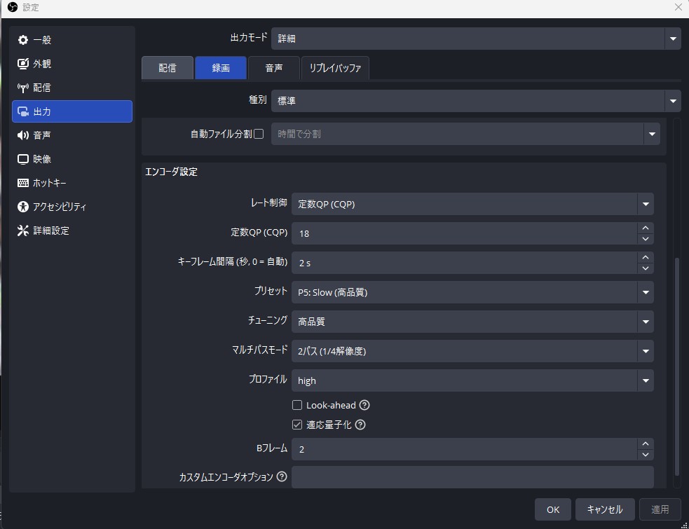Click the カスタムエンコーダオプション help icon
The height and width of the screenshot is (529, 689).
pos(282,476)
